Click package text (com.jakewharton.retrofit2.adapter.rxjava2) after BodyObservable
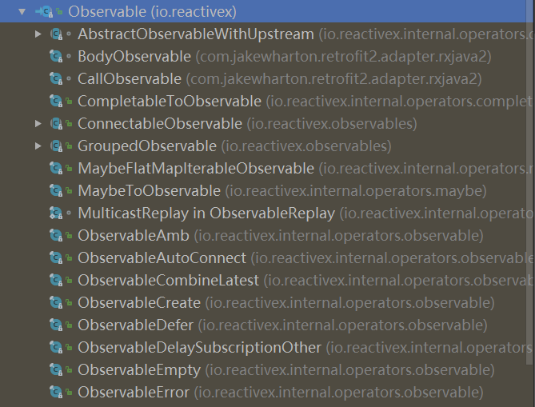535x407 pixels. [343, 57]
